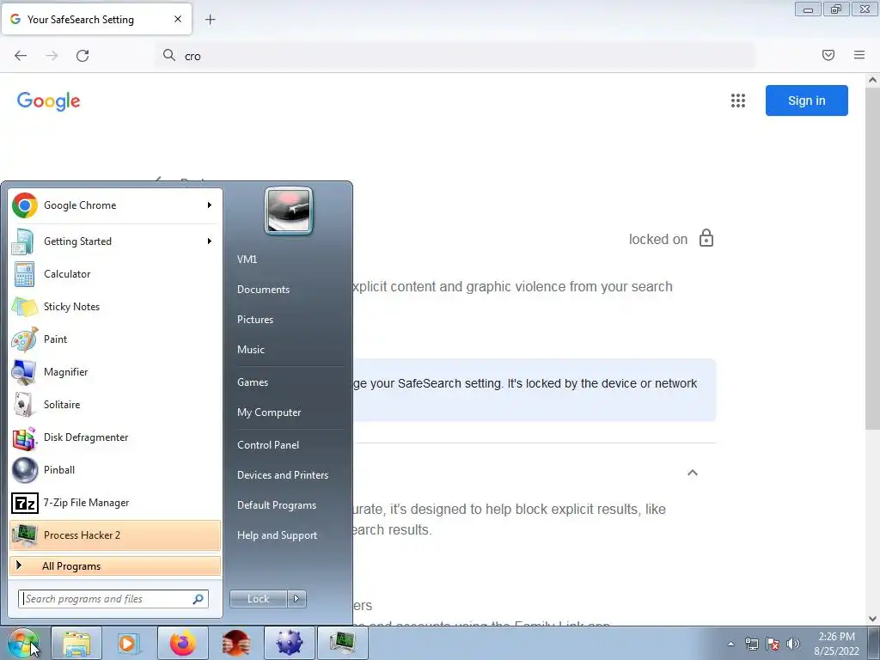This screenshot has height=660, width=880.
Task: Click the SafeSearch locked padlock icon
Action: tap(706, 238)
